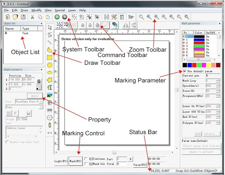Click the zoom out magnifier icon
The image size is (225, 175).
164,17
